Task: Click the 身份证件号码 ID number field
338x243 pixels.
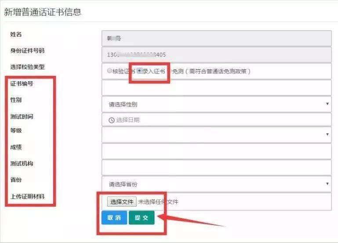Action: click(216, 55)
